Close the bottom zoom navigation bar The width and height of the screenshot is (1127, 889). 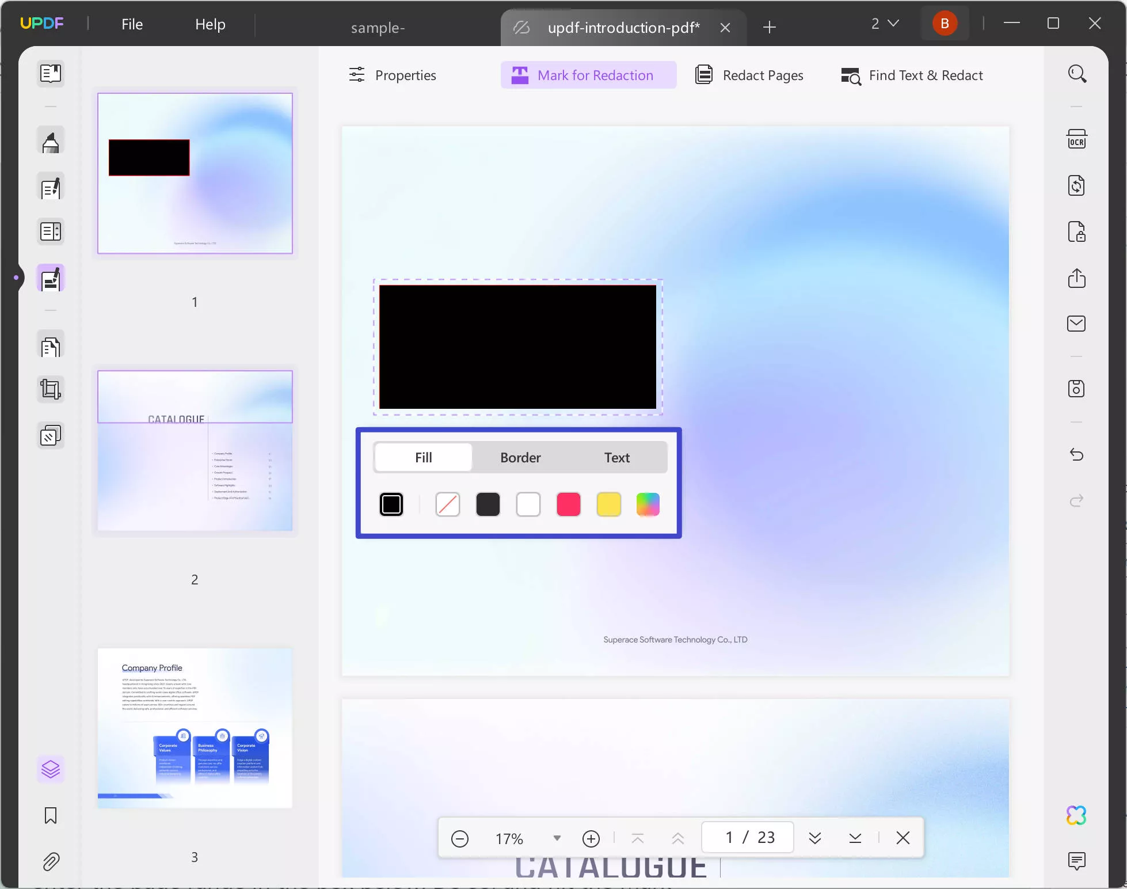[x=903, y=838]
